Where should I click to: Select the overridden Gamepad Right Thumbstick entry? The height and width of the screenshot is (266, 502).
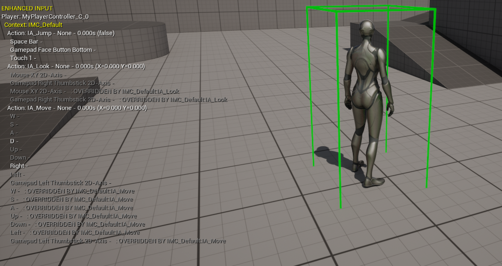click(x=118, y=100)
